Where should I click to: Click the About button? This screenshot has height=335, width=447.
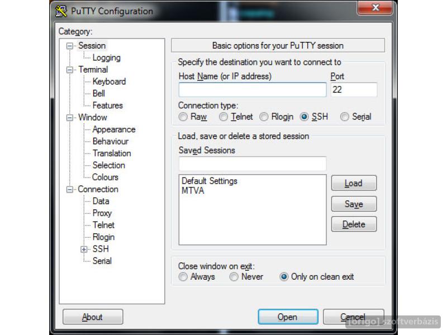tap(93, 317)
